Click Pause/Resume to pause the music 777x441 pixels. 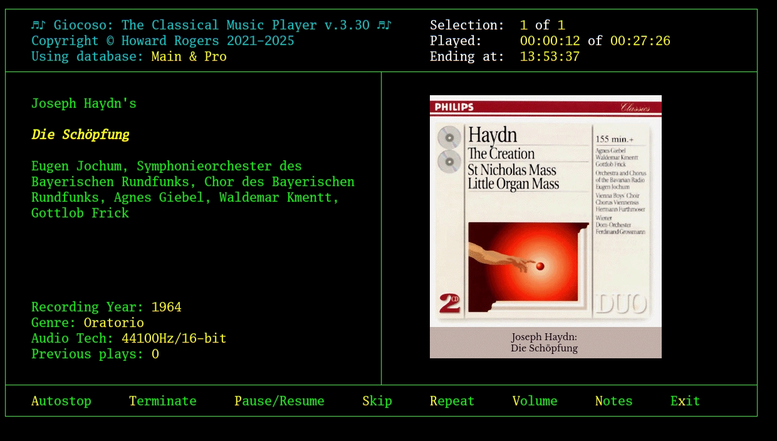(x=279, y=401)
